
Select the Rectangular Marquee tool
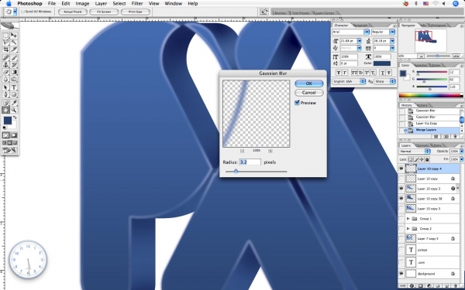tap(5, 36)
